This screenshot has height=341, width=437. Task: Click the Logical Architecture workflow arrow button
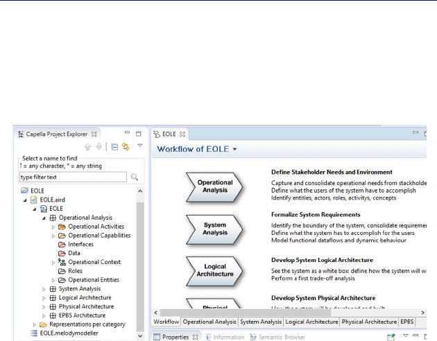214,270
